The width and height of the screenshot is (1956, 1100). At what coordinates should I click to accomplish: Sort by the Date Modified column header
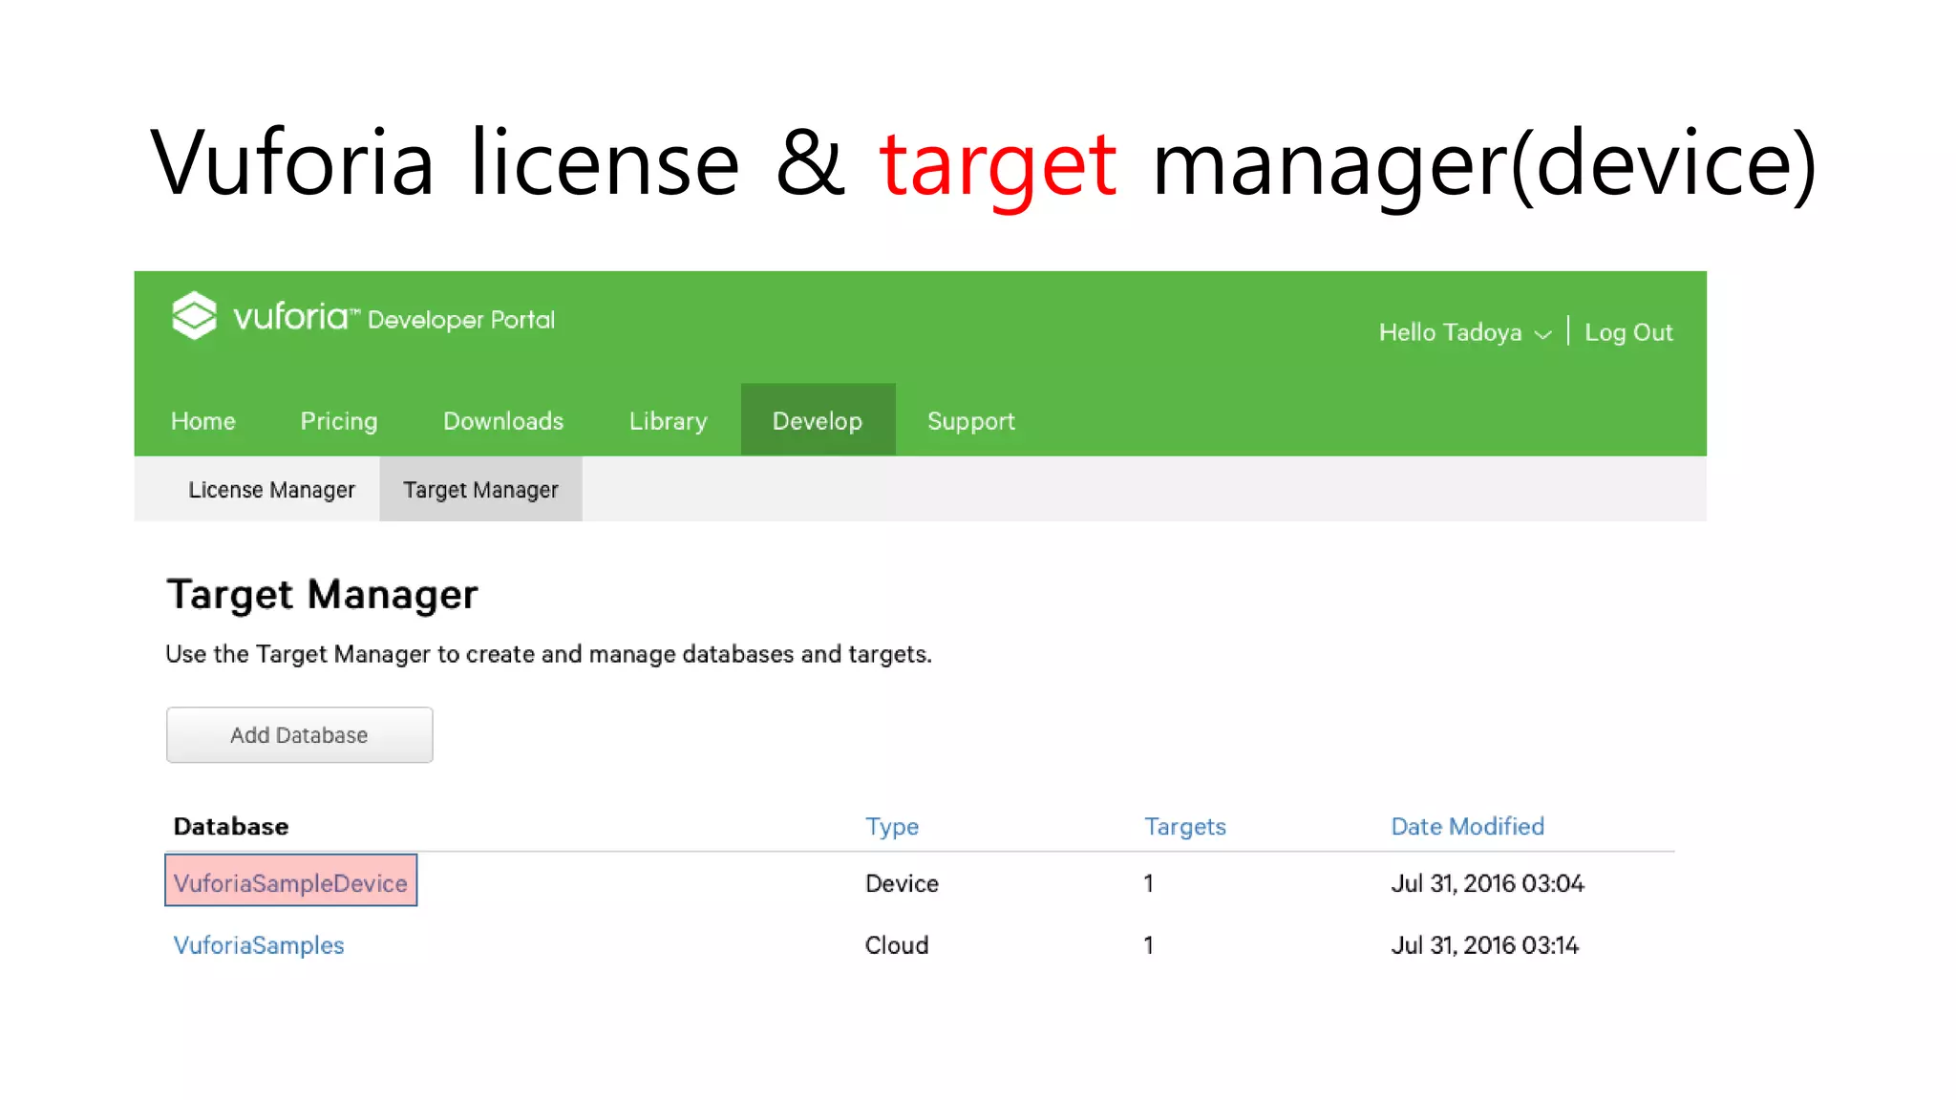[x=1467, y=827]
